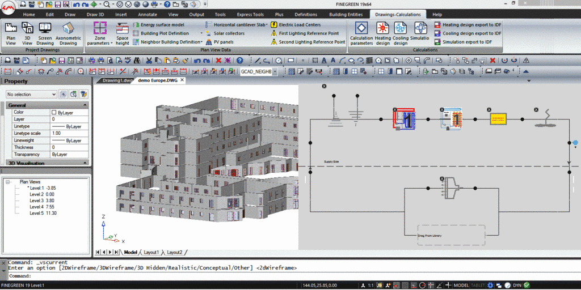Open the Axonometric Drawing tool
Image resolution: width=581 pixels, height=290 pixels.
coord(68,33)
